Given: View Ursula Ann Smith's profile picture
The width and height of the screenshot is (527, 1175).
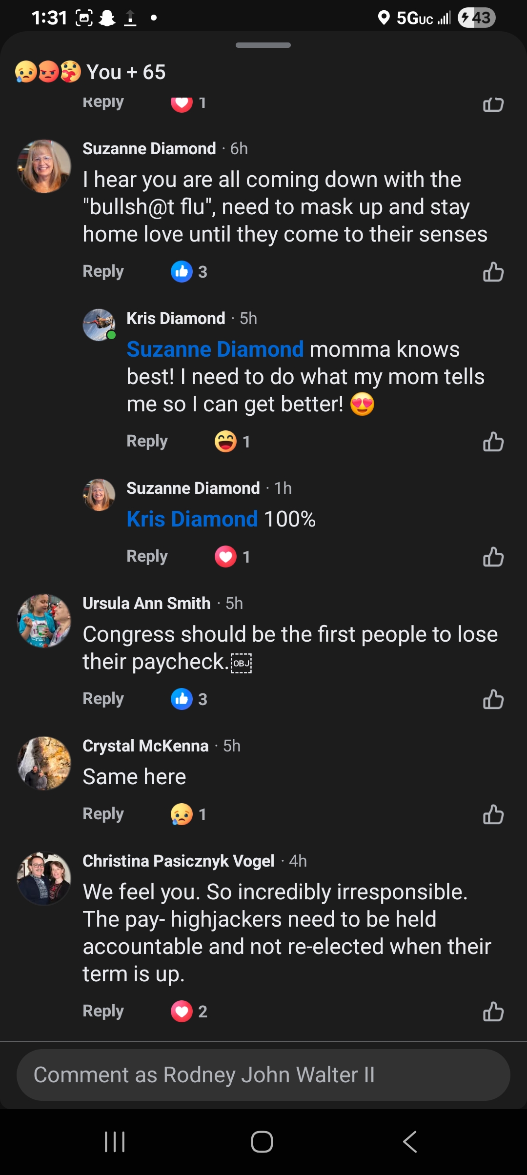Looking at the screenshot, I should coord(44,621).
